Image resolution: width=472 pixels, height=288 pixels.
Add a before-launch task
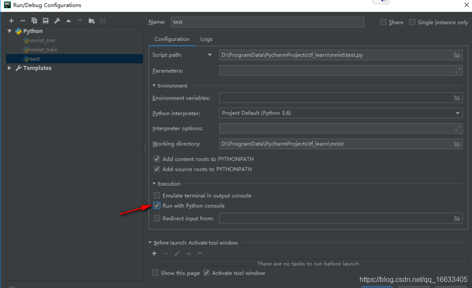click(x=155, y=253)
